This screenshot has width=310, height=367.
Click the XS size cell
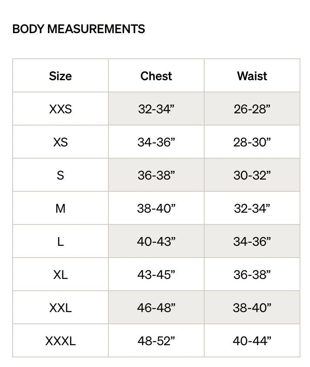(61, 142)
